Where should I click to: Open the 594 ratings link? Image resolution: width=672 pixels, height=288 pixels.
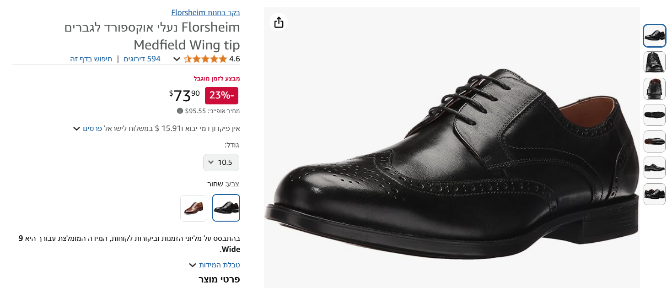point(142,59)
